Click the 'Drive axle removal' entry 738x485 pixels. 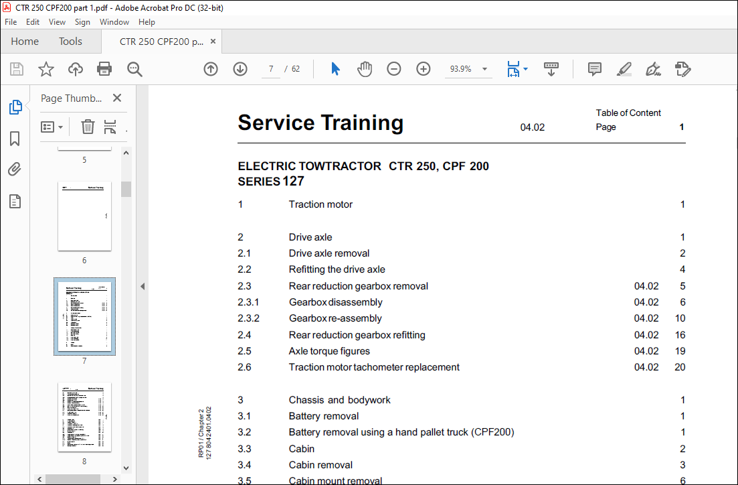pos(329,254)
